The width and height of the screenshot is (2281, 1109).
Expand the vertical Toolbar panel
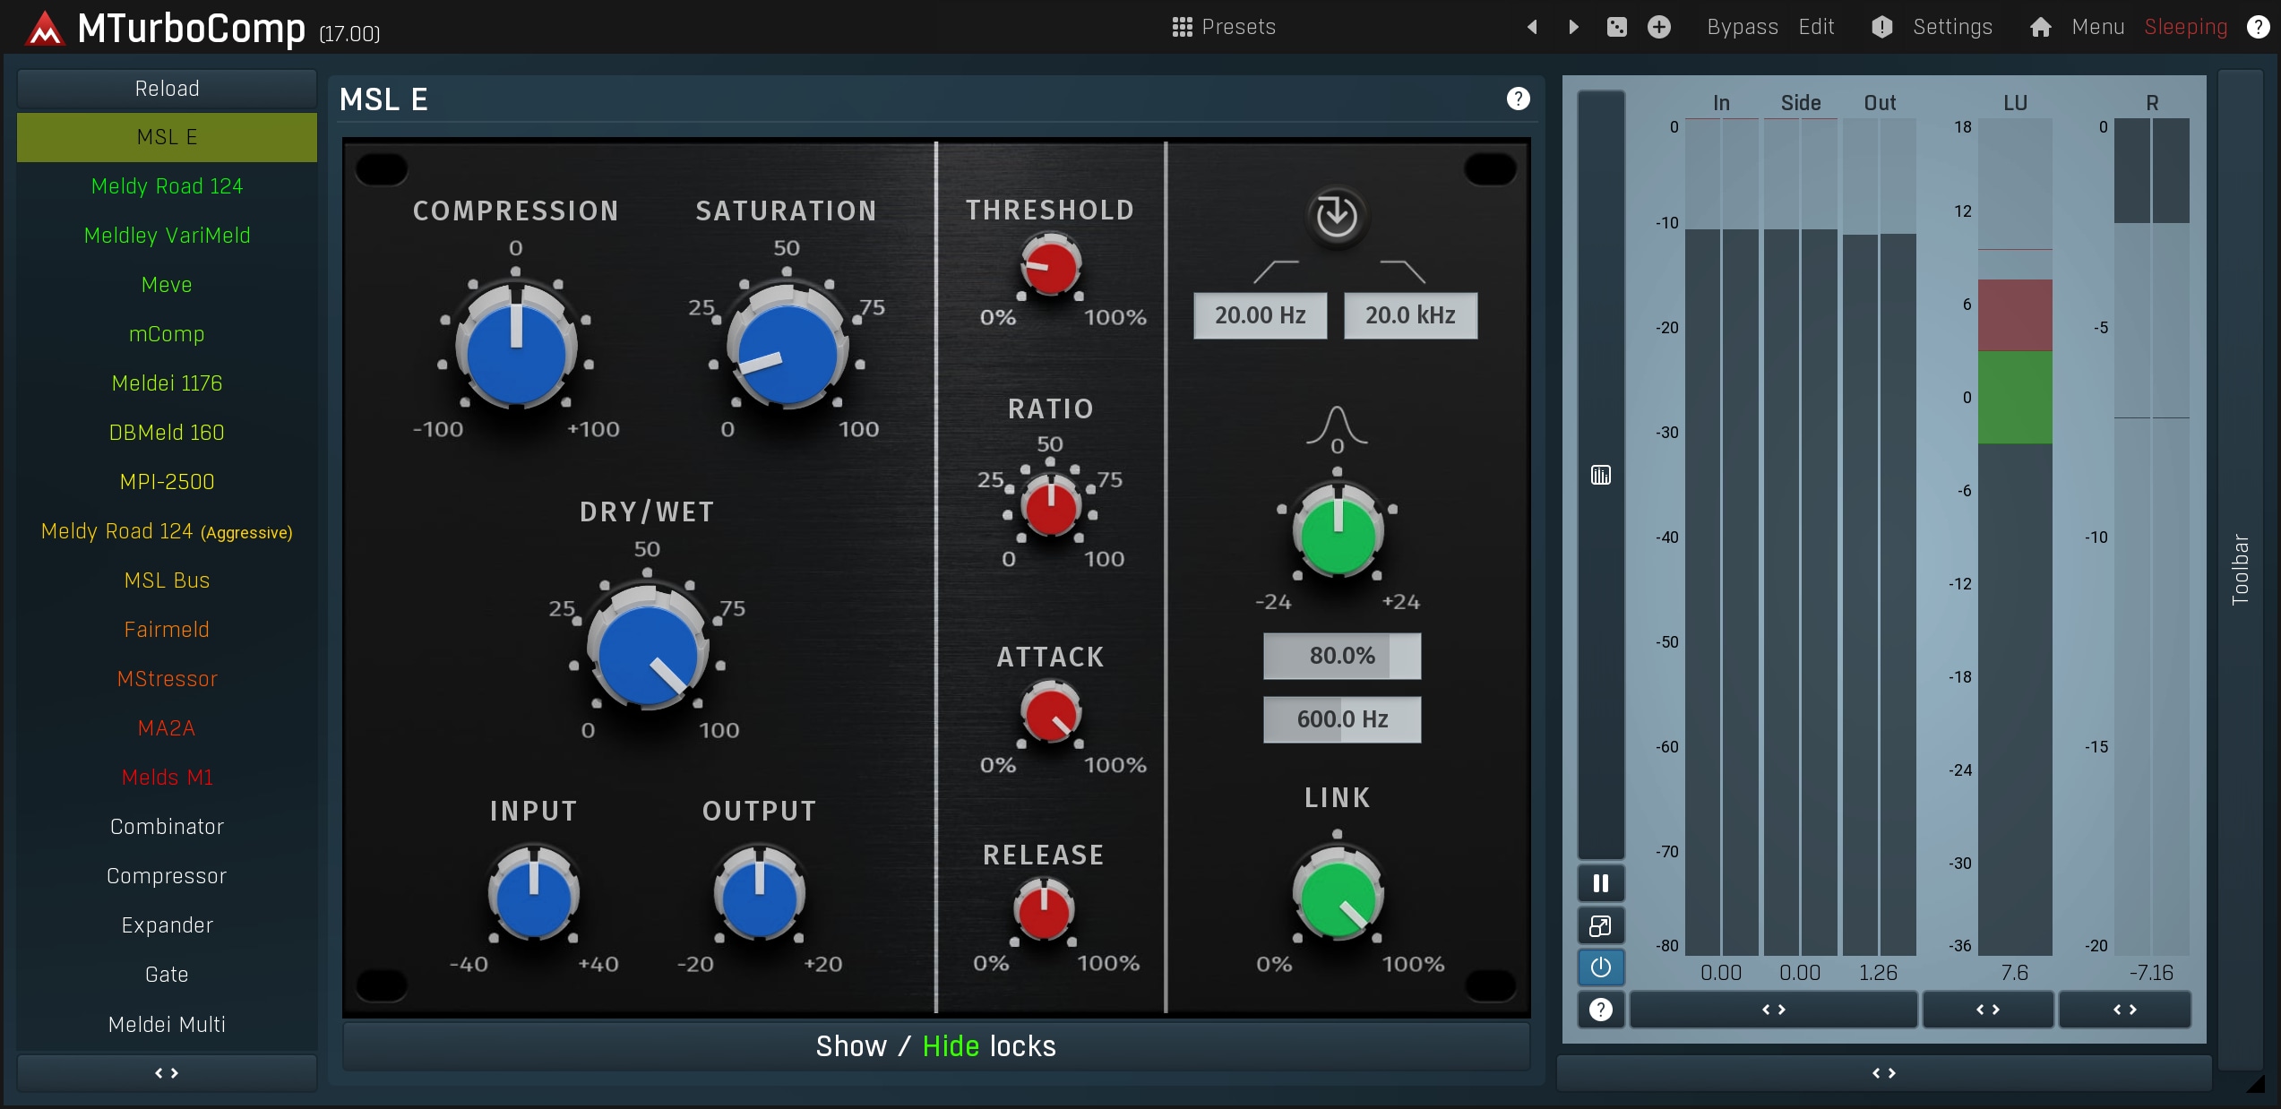pyautogui.click(x=2240, y=569)
